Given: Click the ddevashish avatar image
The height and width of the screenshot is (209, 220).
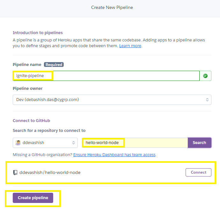Looking at the screenshot, I should coord(18,143).
